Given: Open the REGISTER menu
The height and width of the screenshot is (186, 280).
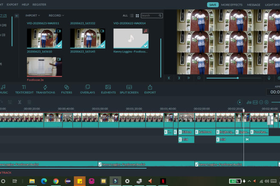Looking at the screenshot, I should [x=39, y=5].
